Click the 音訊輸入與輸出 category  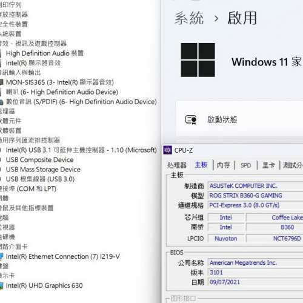[x=21, y=73]
